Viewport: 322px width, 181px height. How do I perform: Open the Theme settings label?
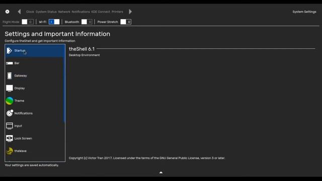(x=19, y=101)
